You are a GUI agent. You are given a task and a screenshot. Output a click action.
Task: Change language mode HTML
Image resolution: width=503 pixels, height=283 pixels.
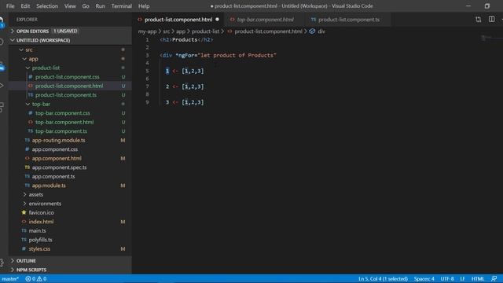pyautogui.click(x=478, y=279)
